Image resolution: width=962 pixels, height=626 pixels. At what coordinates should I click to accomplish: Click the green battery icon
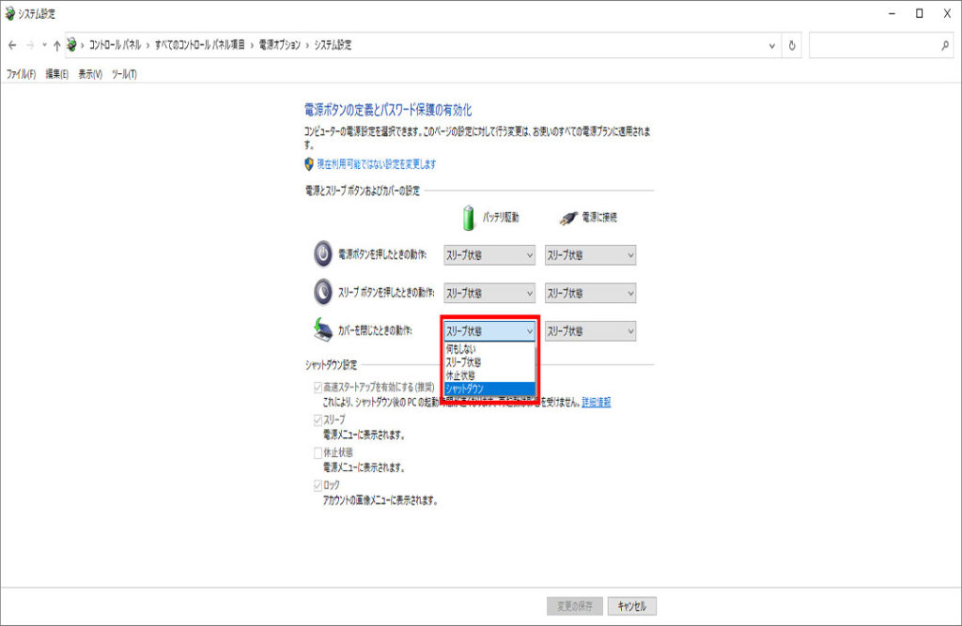click(x=470, y=217)
